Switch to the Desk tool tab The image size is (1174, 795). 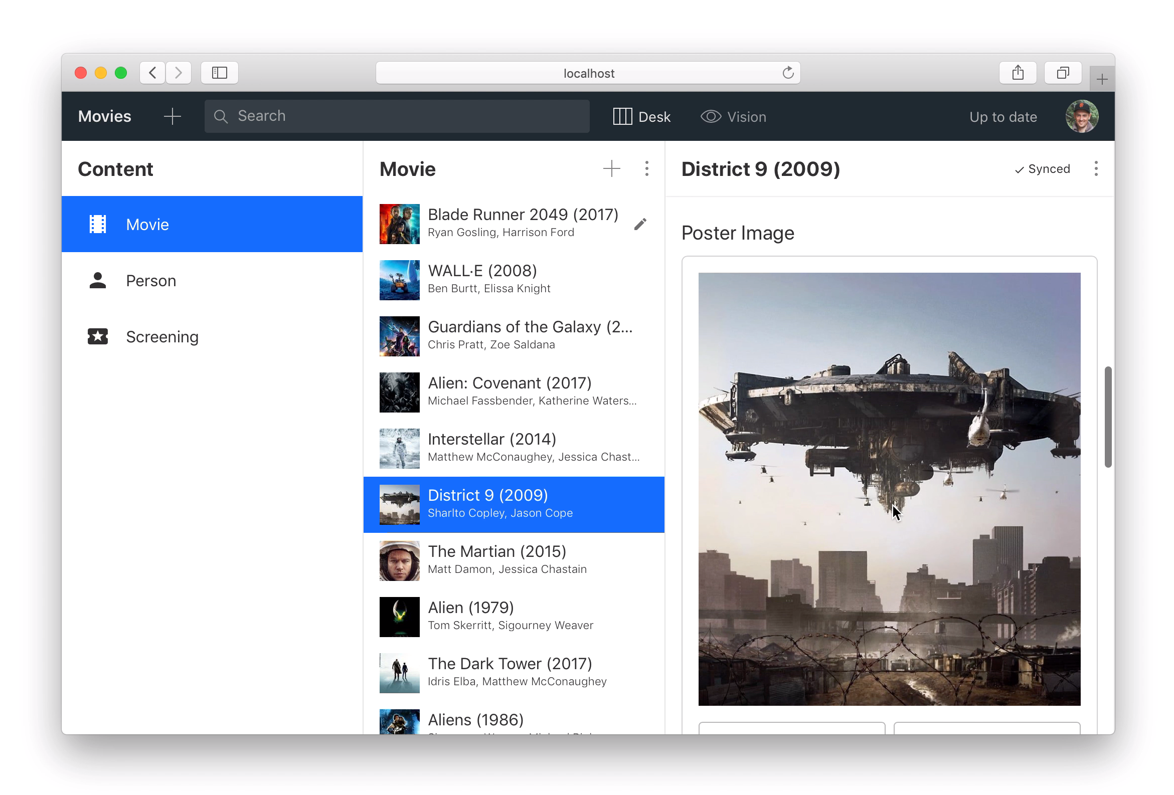coord(641,117)
